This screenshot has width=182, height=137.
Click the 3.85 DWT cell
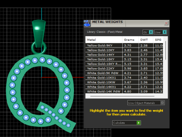coord(146,68)
